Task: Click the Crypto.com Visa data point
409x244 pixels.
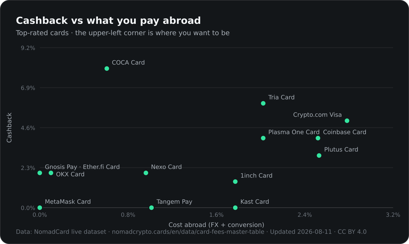Action: [347, 121]
